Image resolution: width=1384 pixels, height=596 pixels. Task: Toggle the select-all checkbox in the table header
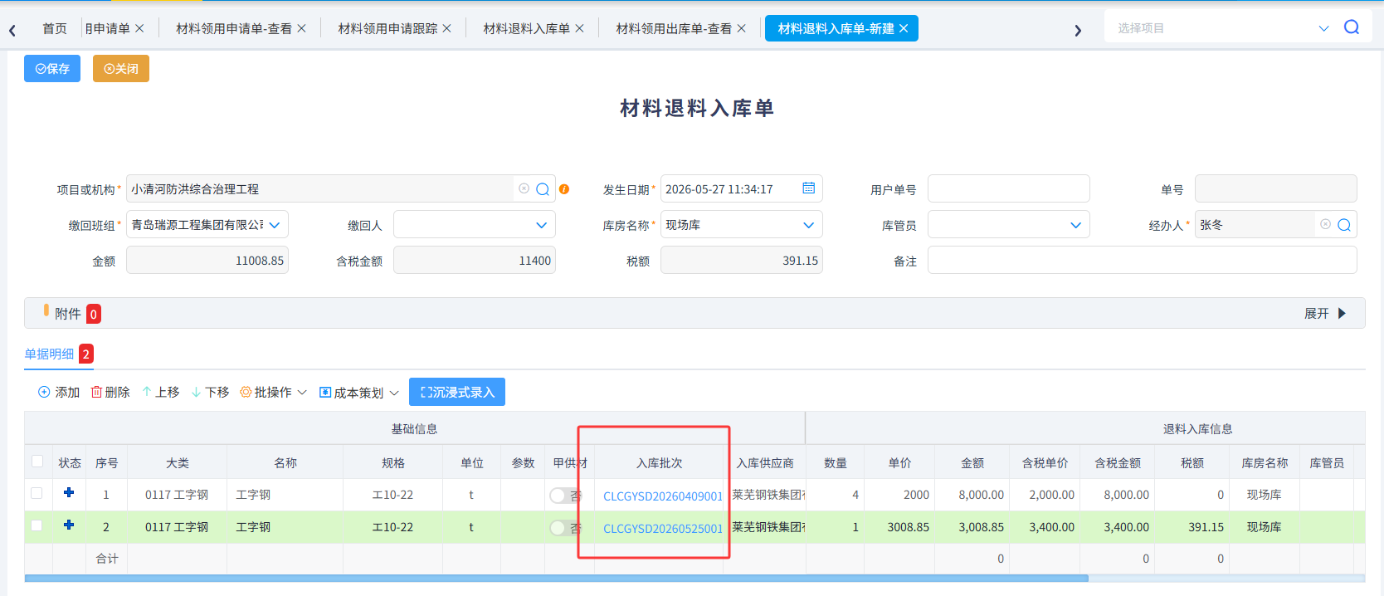[x=37, y=462]
